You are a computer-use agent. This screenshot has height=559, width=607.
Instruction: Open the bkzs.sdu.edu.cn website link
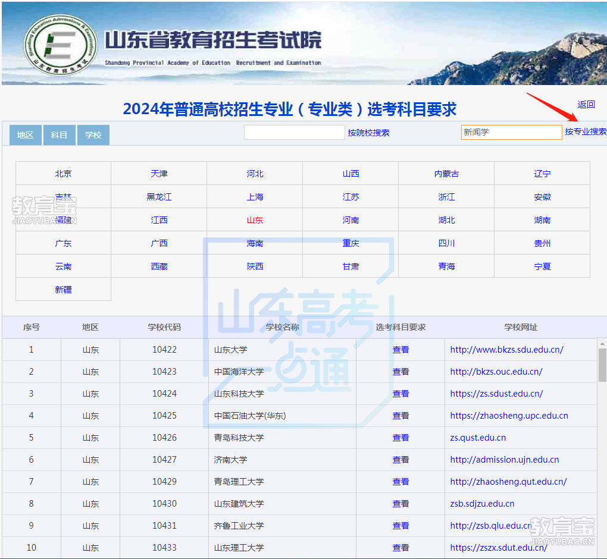pos(507,350)
